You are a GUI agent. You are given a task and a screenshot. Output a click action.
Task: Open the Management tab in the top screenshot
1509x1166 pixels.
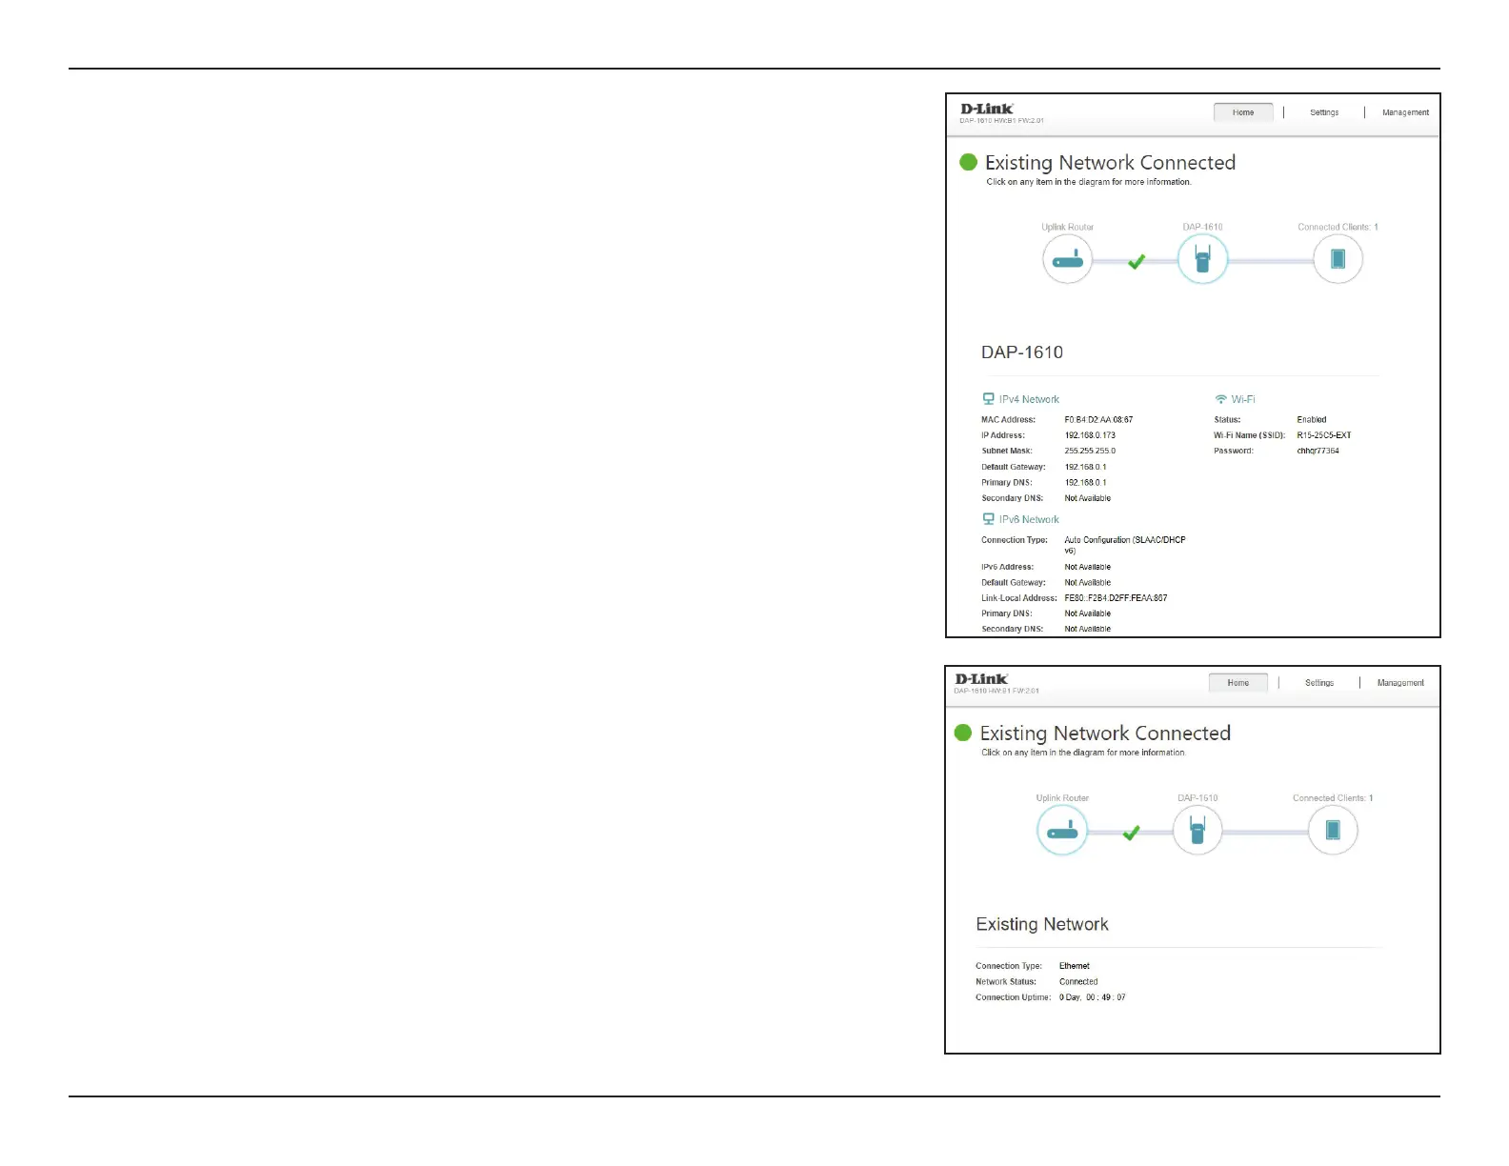click(x=1405, y=112)
